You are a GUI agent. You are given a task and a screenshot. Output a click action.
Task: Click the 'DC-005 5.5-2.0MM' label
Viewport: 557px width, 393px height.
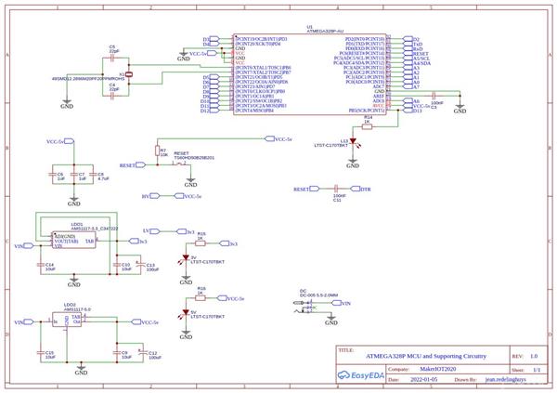tap(319, 295)
